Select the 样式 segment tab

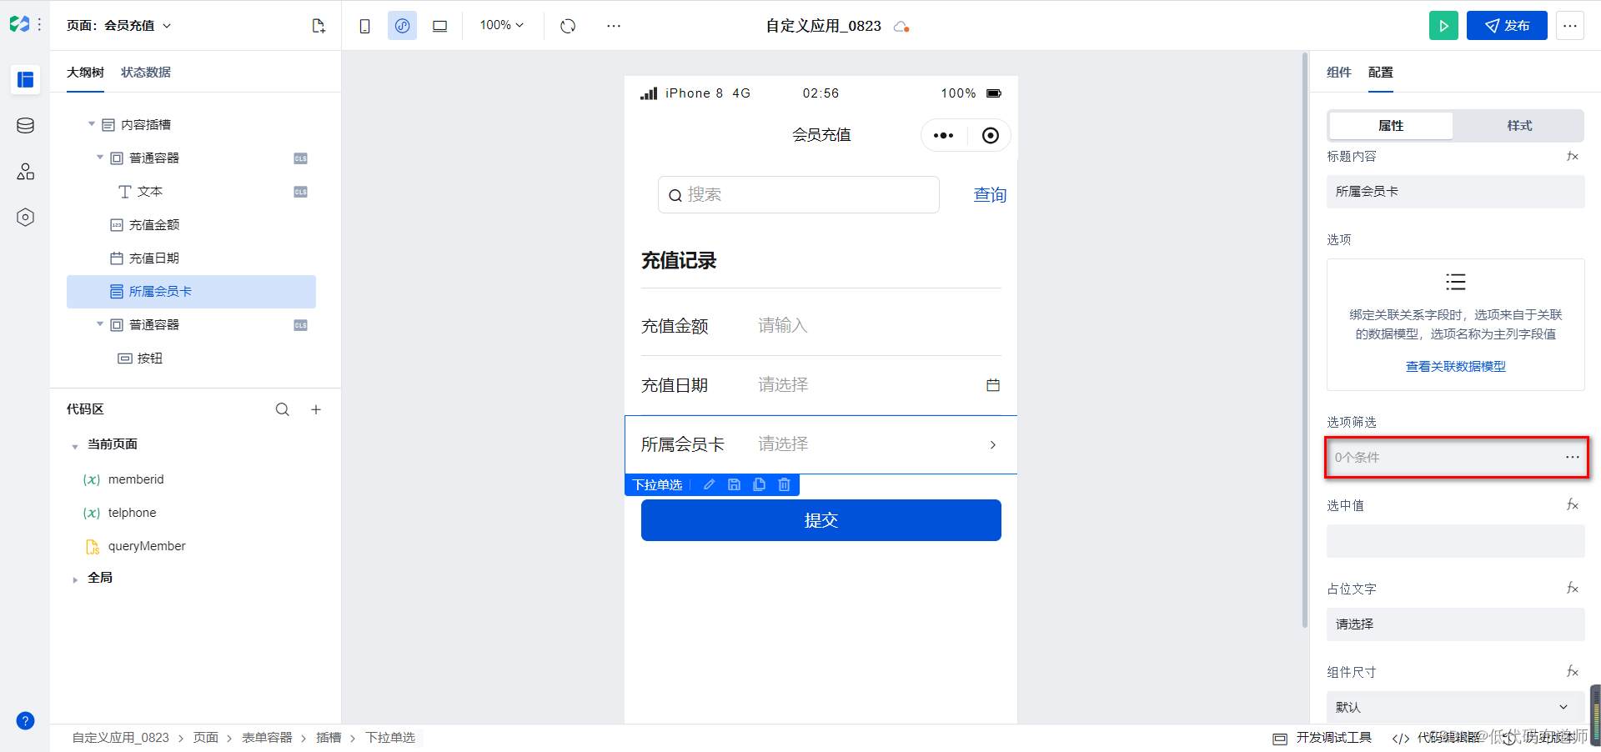pos(1519,126)
